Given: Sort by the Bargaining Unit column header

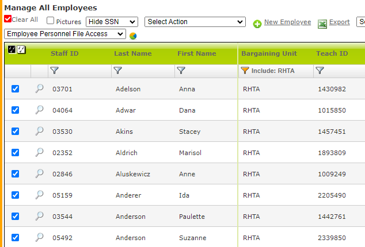Looking at the screenshot, I should click(x=269, y=53).
